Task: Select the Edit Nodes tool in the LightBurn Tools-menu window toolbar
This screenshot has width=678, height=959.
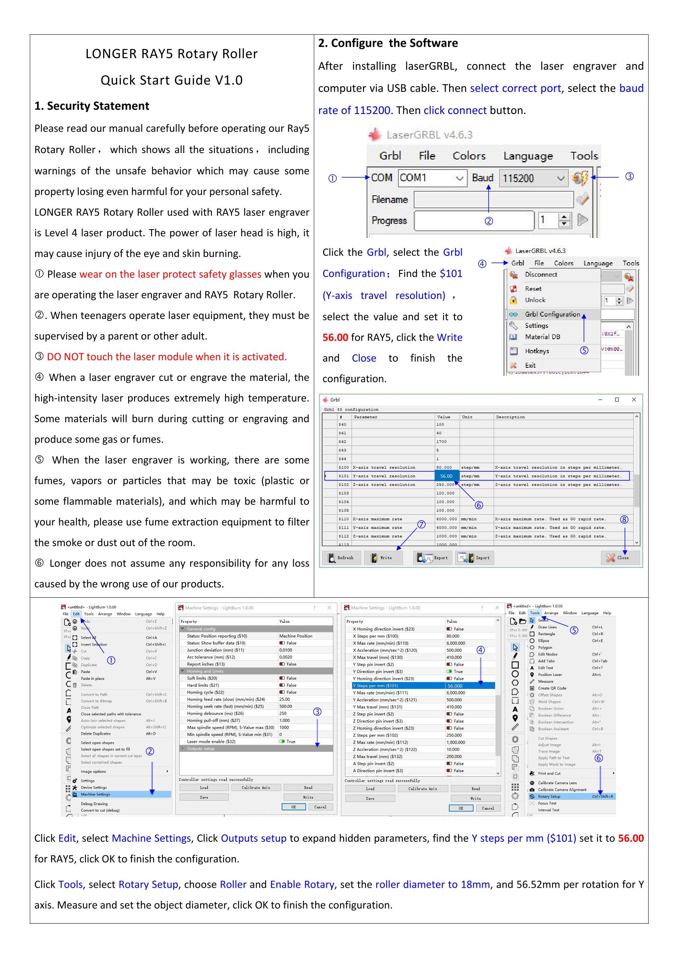Action: (x=515, y=691)
